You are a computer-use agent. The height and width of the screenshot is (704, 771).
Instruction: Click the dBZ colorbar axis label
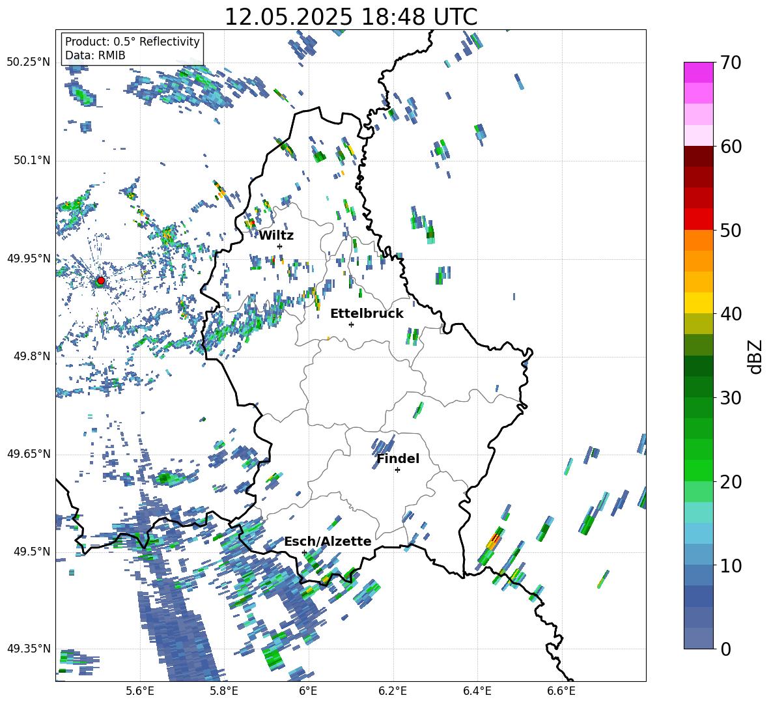click(x=756, y=356)
